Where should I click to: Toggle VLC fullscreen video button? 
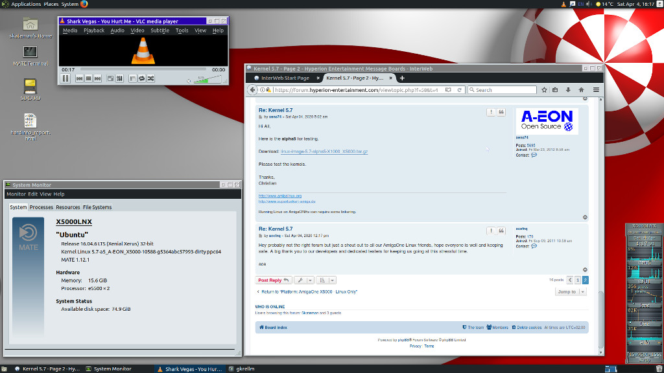tap(110, 78)
